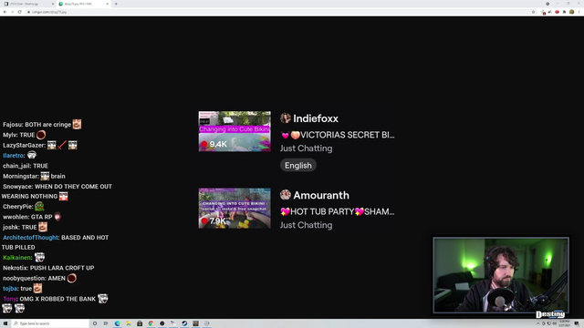Reload the page with the refresh icon
This screenshot has width=584, height=328.
pyautogui.click(x=20, y=12)
